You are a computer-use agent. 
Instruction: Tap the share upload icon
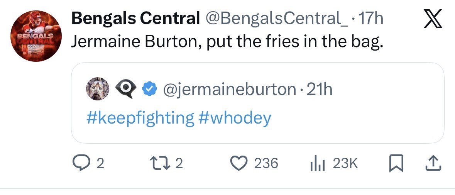pyautogui.click(x=432, y=164)
